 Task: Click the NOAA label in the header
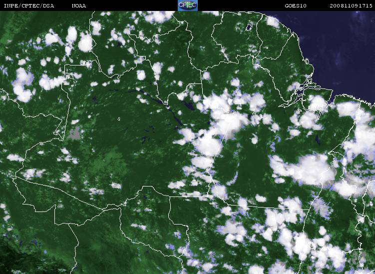(79, 6)
